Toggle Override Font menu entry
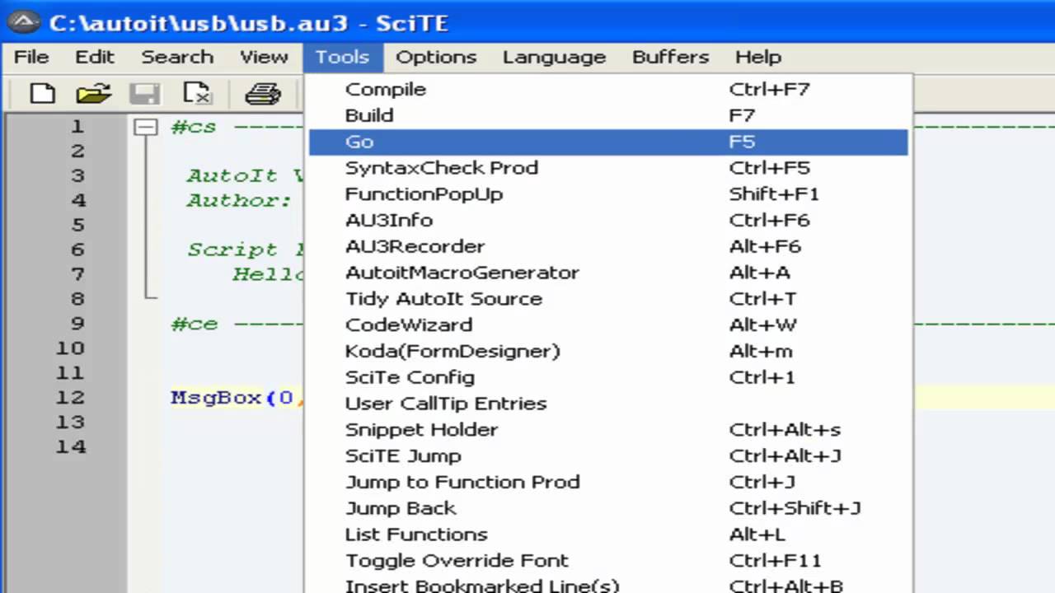1055x593 pixels. (x=456, y=561)
